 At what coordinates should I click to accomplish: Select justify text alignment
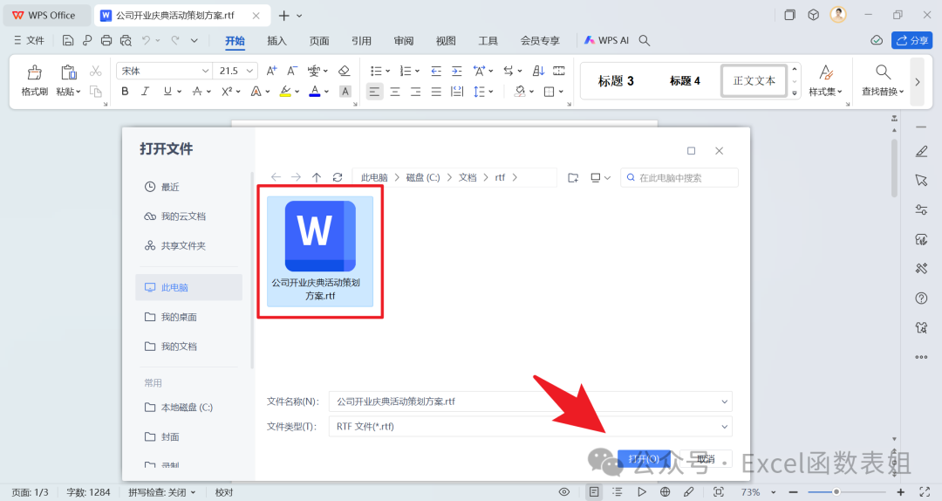[x=436, y=92]
